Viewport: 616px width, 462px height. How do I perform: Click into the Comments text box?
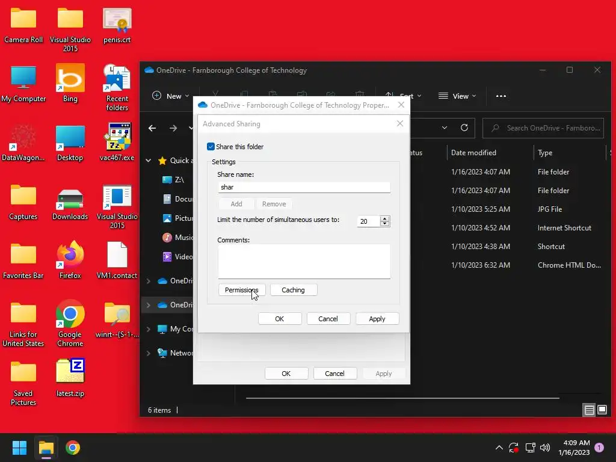[x=304, y=261]
